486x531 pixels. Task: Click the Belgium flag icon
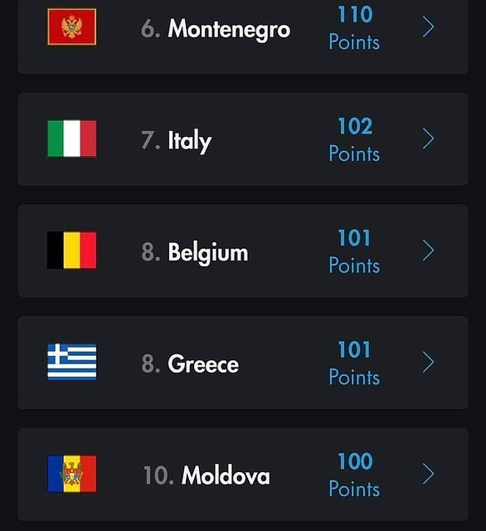[72, 251]
